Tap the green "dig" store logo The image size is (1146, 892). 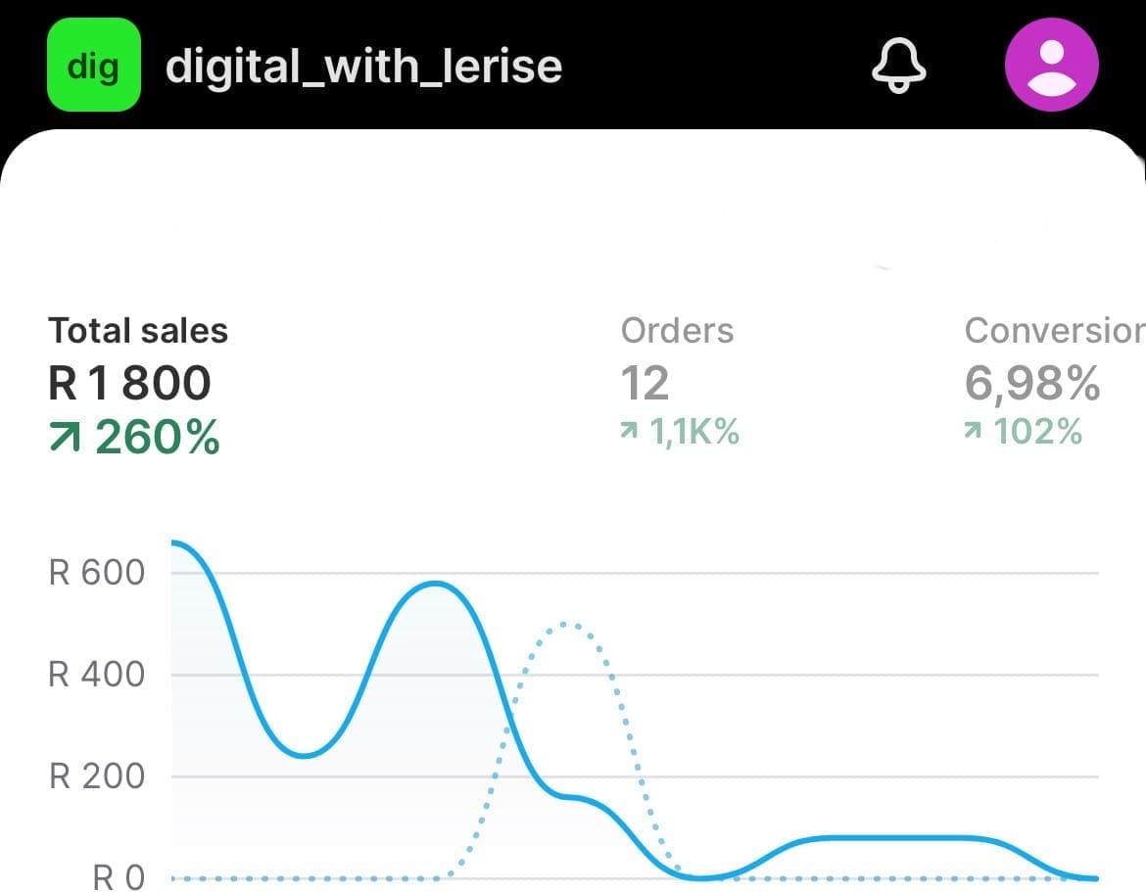click(x=94, y=66)
